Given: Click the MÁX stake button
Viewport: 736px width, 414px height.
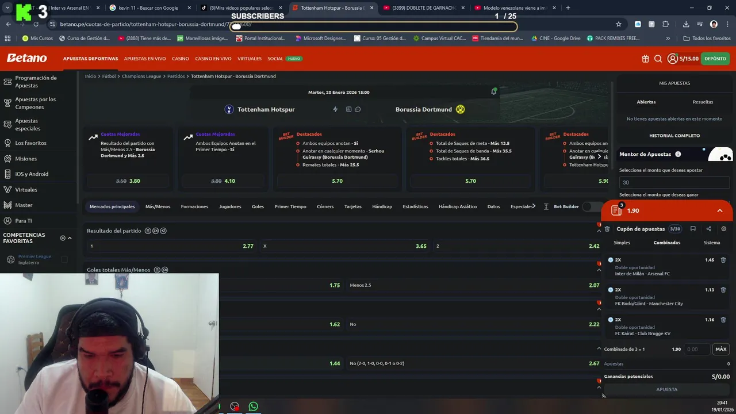Looking at the screenshot, I should (x=721, y=349).
